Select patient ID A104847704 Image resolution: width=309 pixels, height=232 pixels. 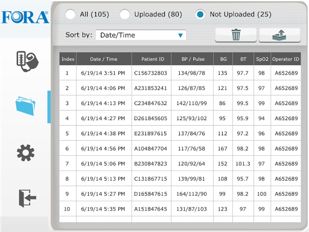click(151, 149)
